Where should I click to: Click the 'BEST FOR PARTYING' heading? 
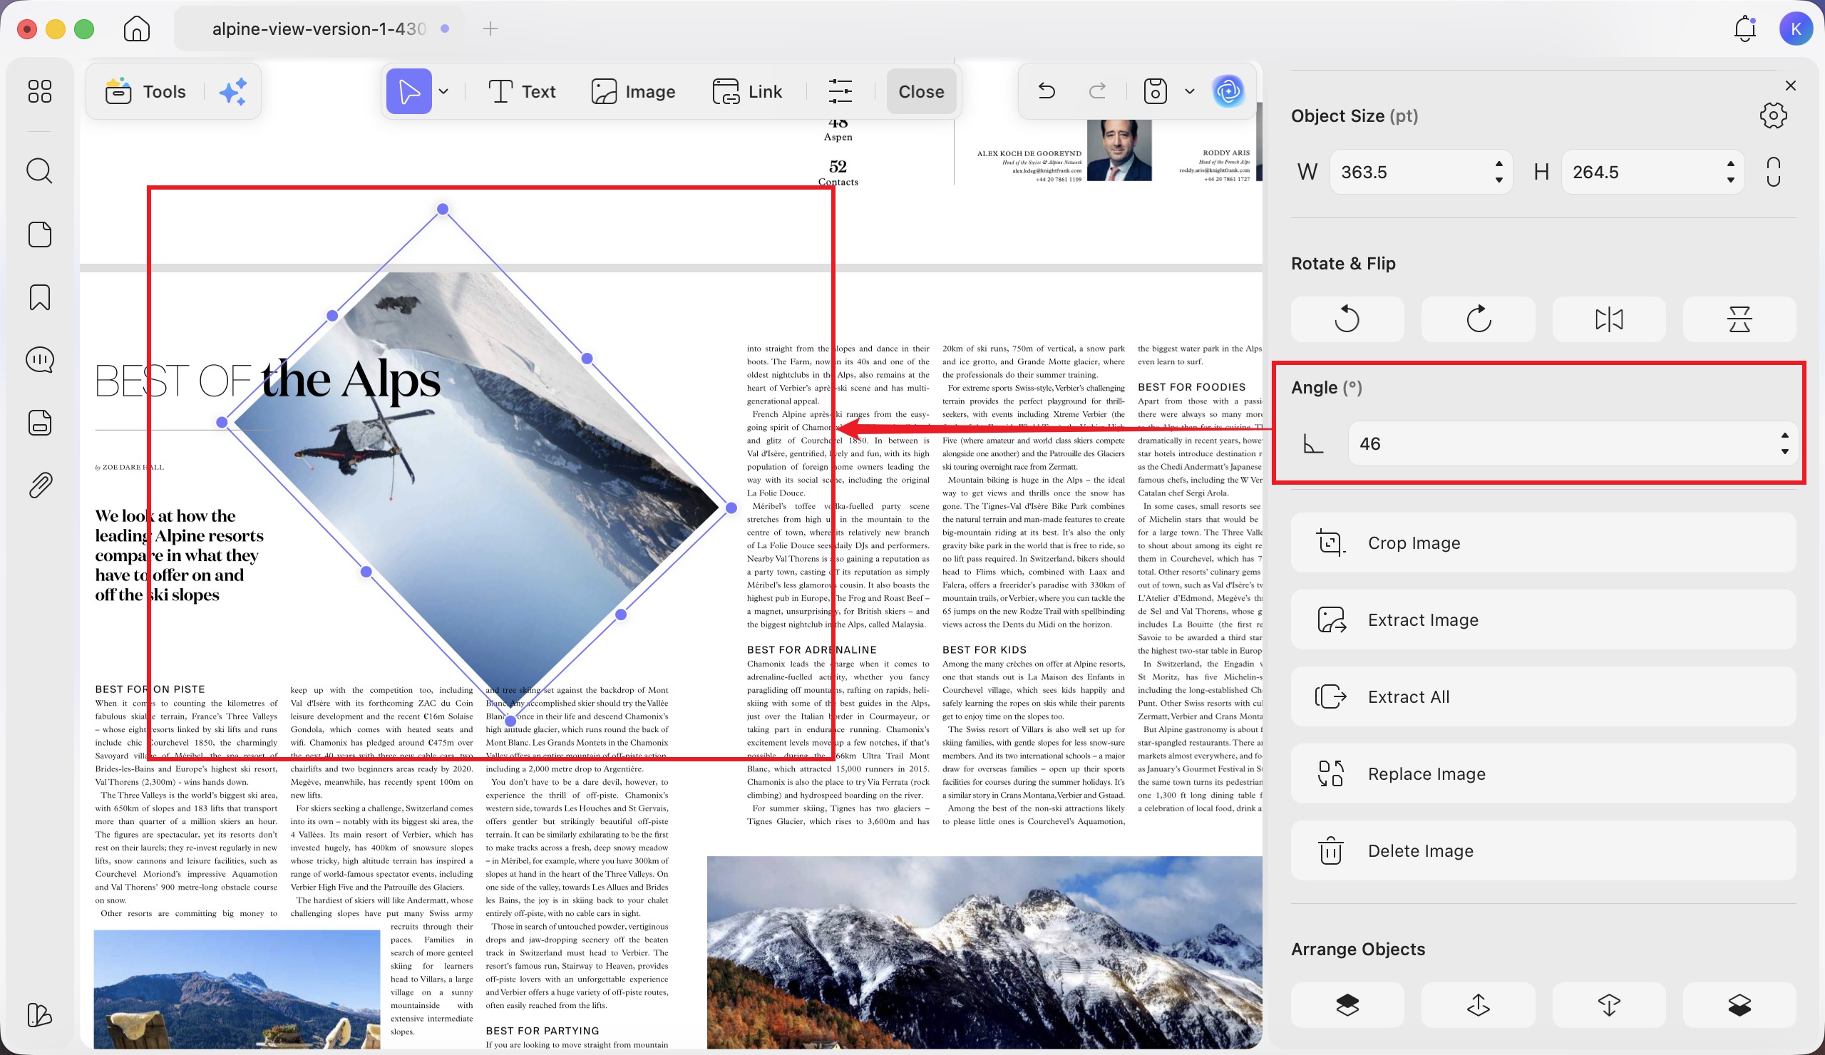(x=543, y=1031)
